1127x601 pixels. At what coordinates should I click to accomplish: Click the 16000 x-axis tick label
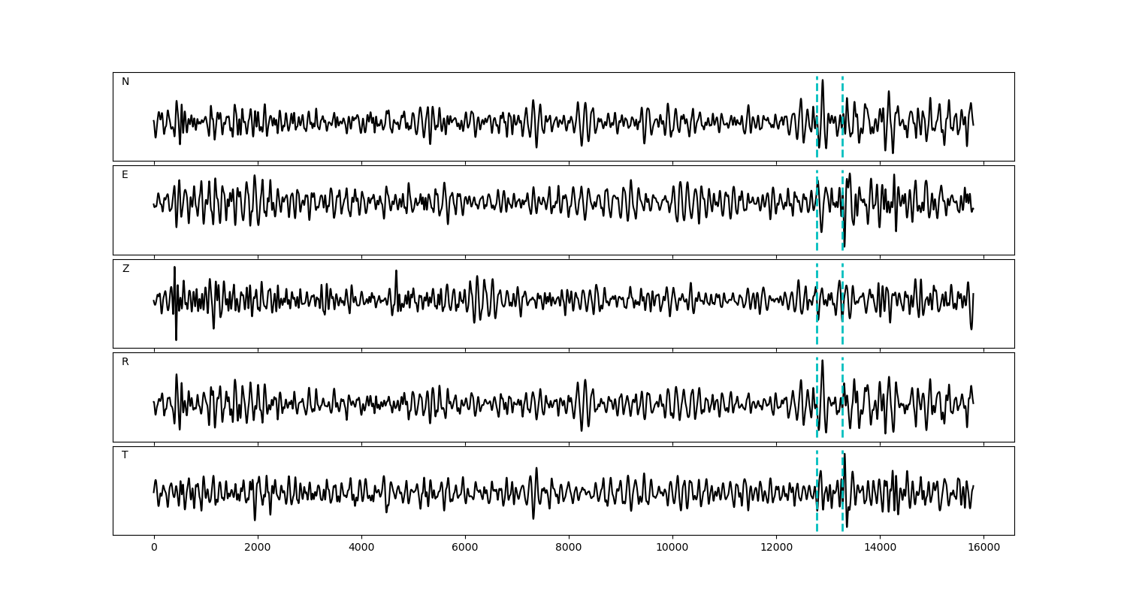[x=983, y=548]
